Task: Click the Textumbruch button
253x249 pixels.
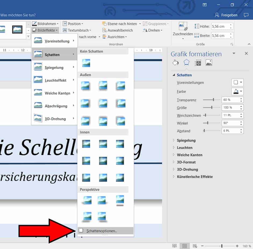Action: click(x=77, y=30)
